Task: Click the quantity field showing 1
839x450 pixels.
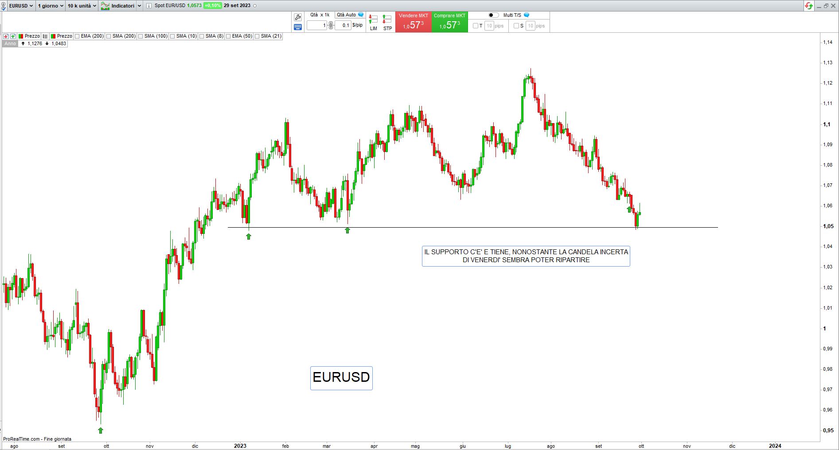Action: click(x=317, y=26)
